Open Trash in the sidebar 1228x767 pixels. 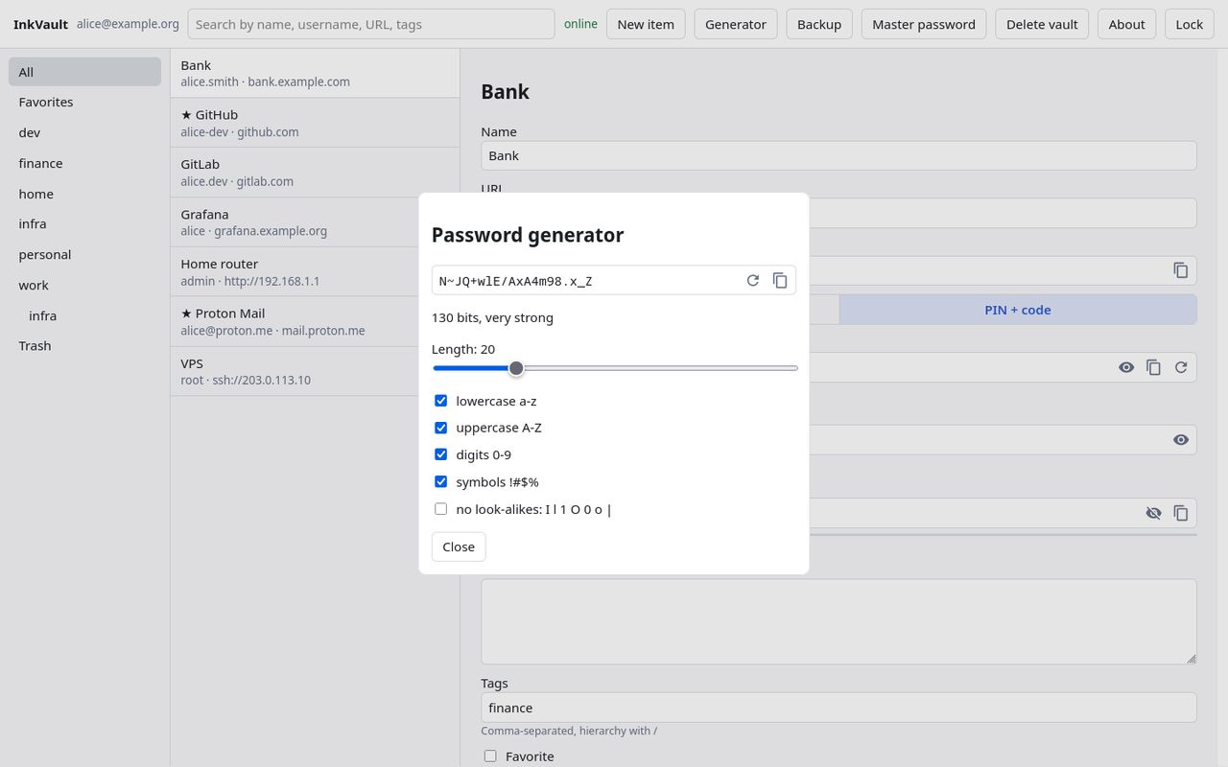click(x=84, y=345)
